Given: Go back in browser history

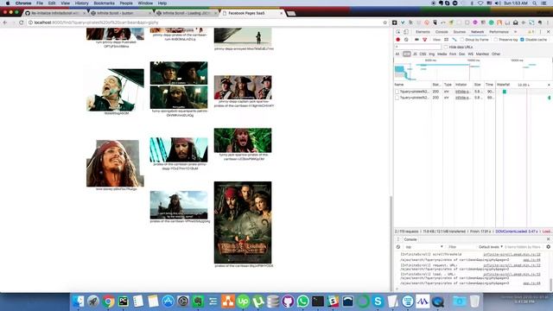Looking at the screenshot, I should [x=5, y=22].
